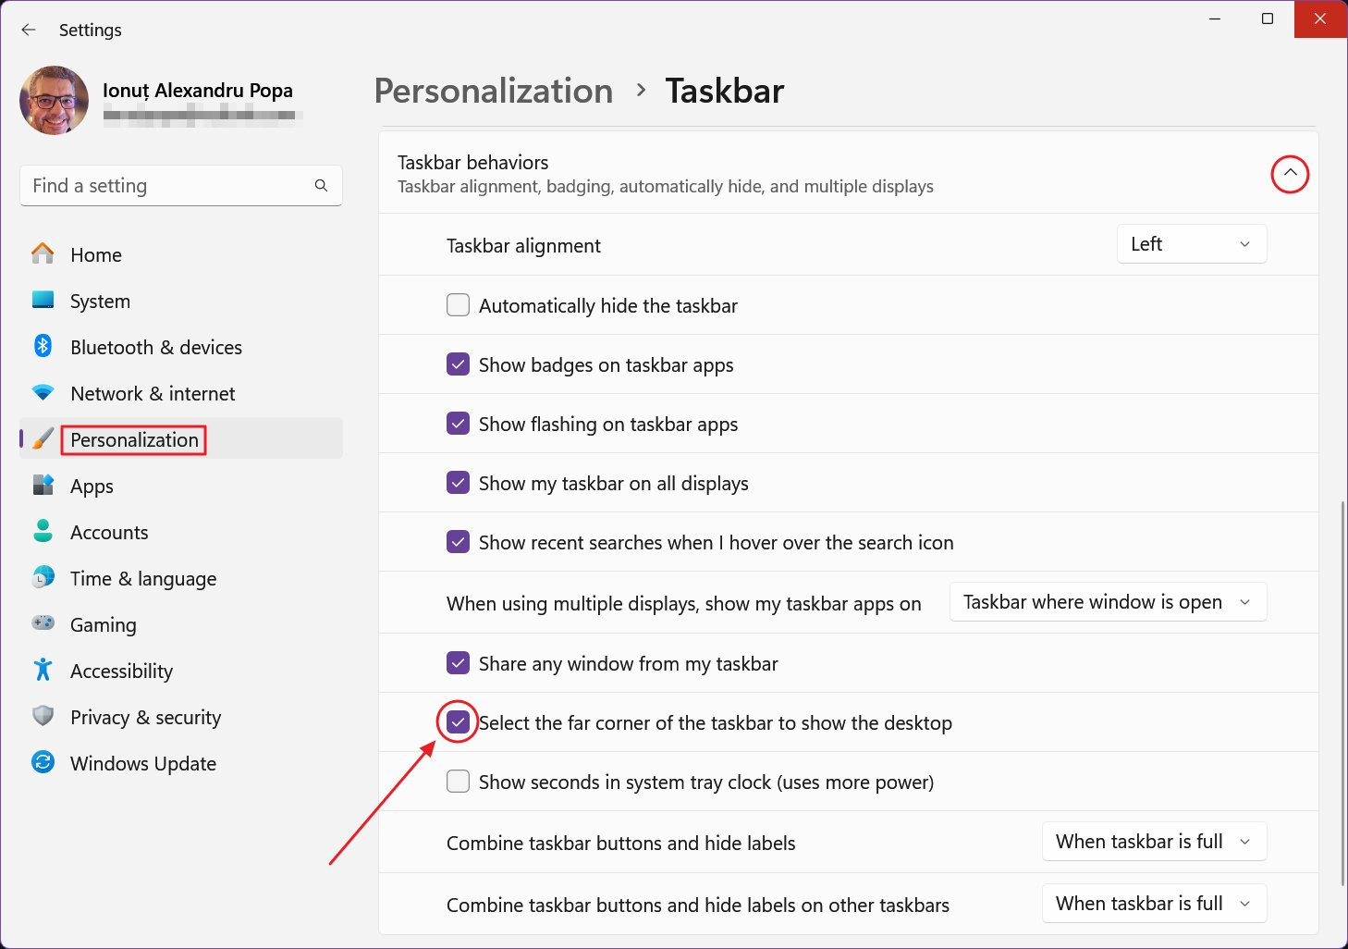1348x949 pixels.
Task: Select Accounts in the sidebar
Action: click(x=108, y=532)
